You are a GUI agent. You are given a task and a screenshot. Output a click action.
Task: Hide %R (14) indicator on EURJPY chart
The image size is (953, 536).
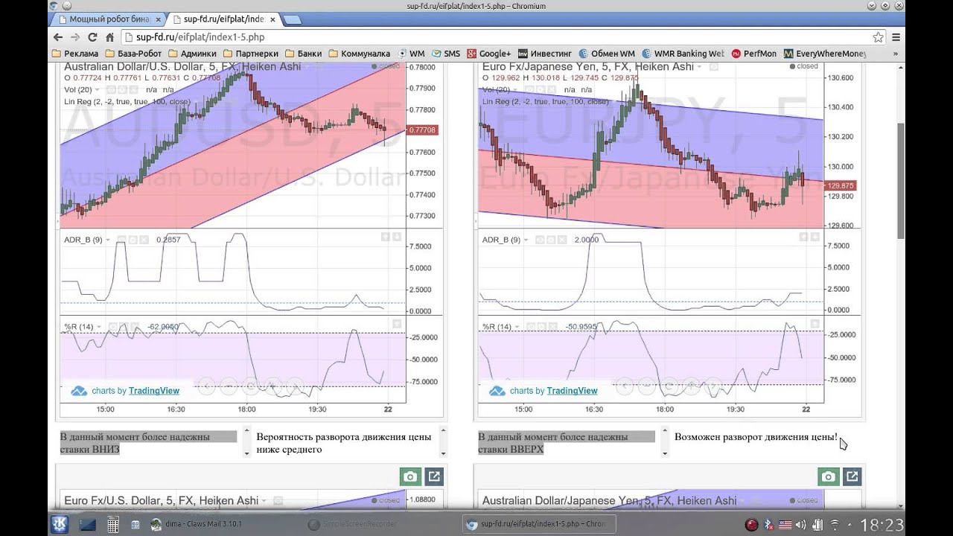[x=530, y=327]
